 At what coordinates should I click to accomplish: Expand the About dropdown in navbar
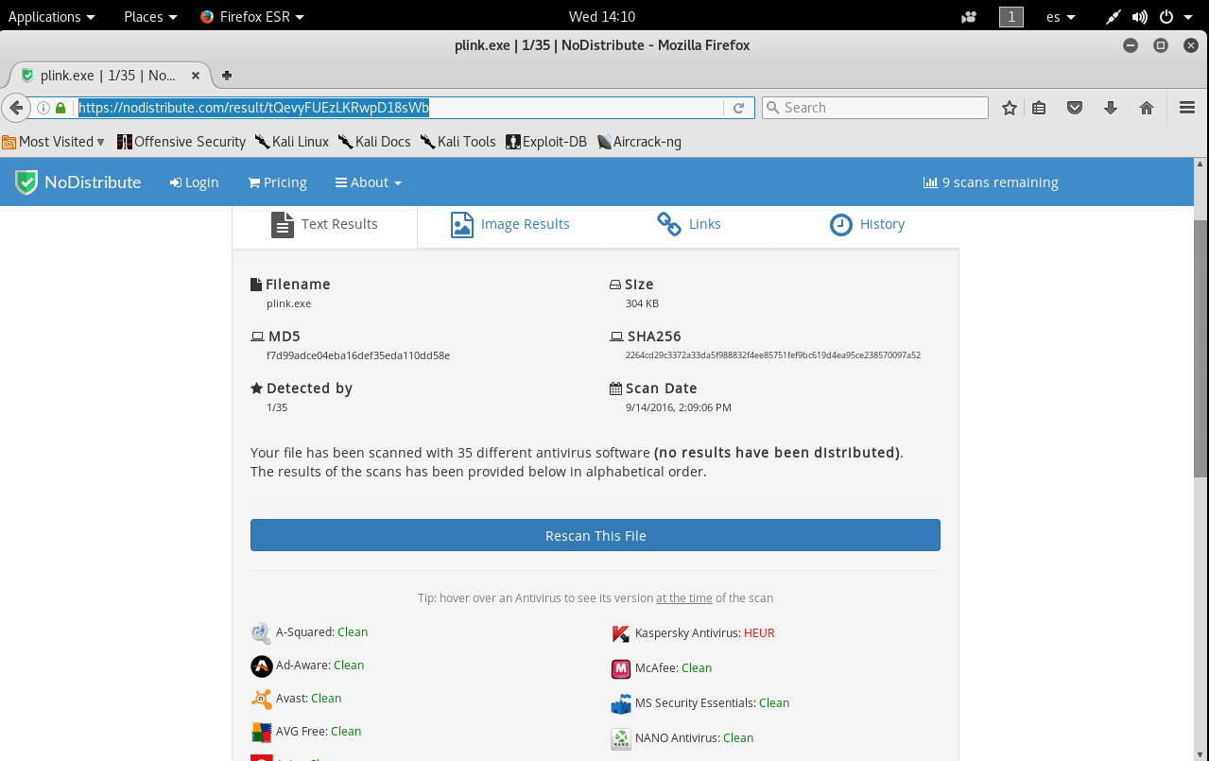pyautogui.click(x=369, y=182)
